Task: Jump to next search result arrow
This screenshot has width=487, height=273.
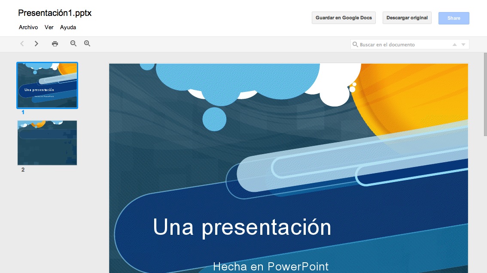Action: tap(463, 44)
